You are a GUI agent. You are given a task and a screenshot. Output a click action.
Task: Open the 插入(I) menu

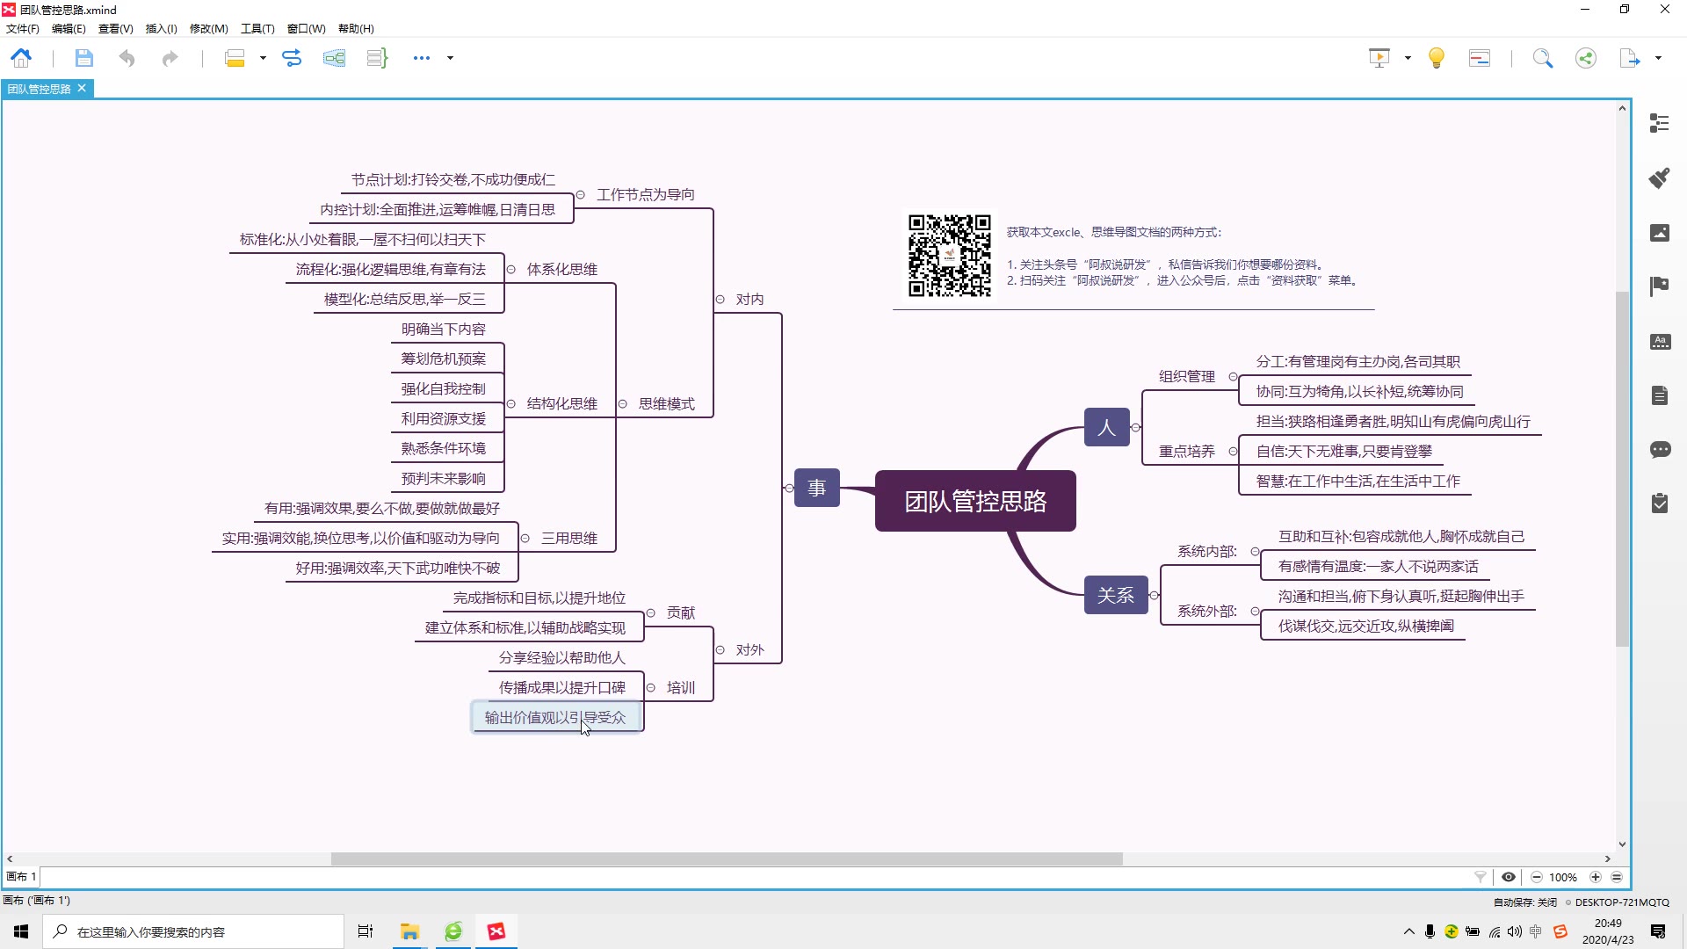(x=161, y=29)
